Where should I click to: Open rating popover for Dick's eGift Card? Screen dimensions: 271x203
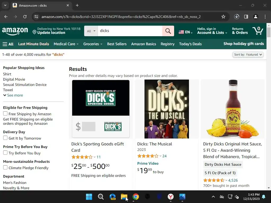tap(83, 157)
